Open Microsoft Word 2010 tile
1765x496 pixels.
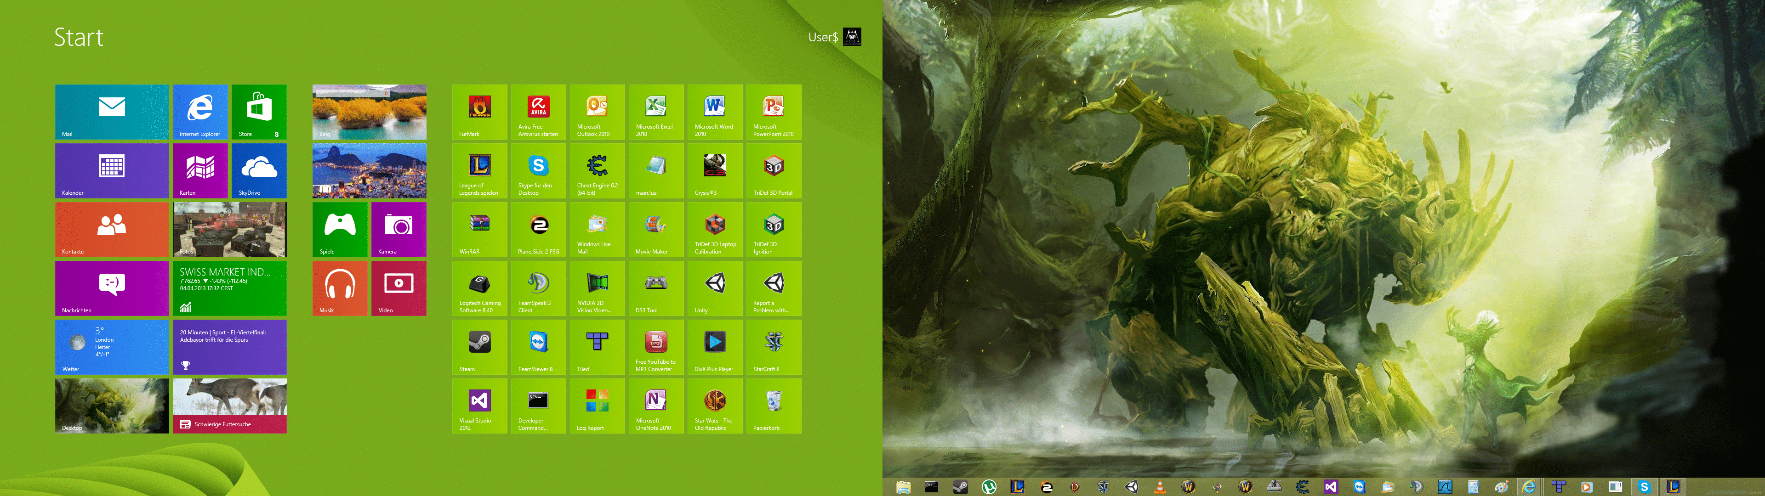tap(715, 112)
